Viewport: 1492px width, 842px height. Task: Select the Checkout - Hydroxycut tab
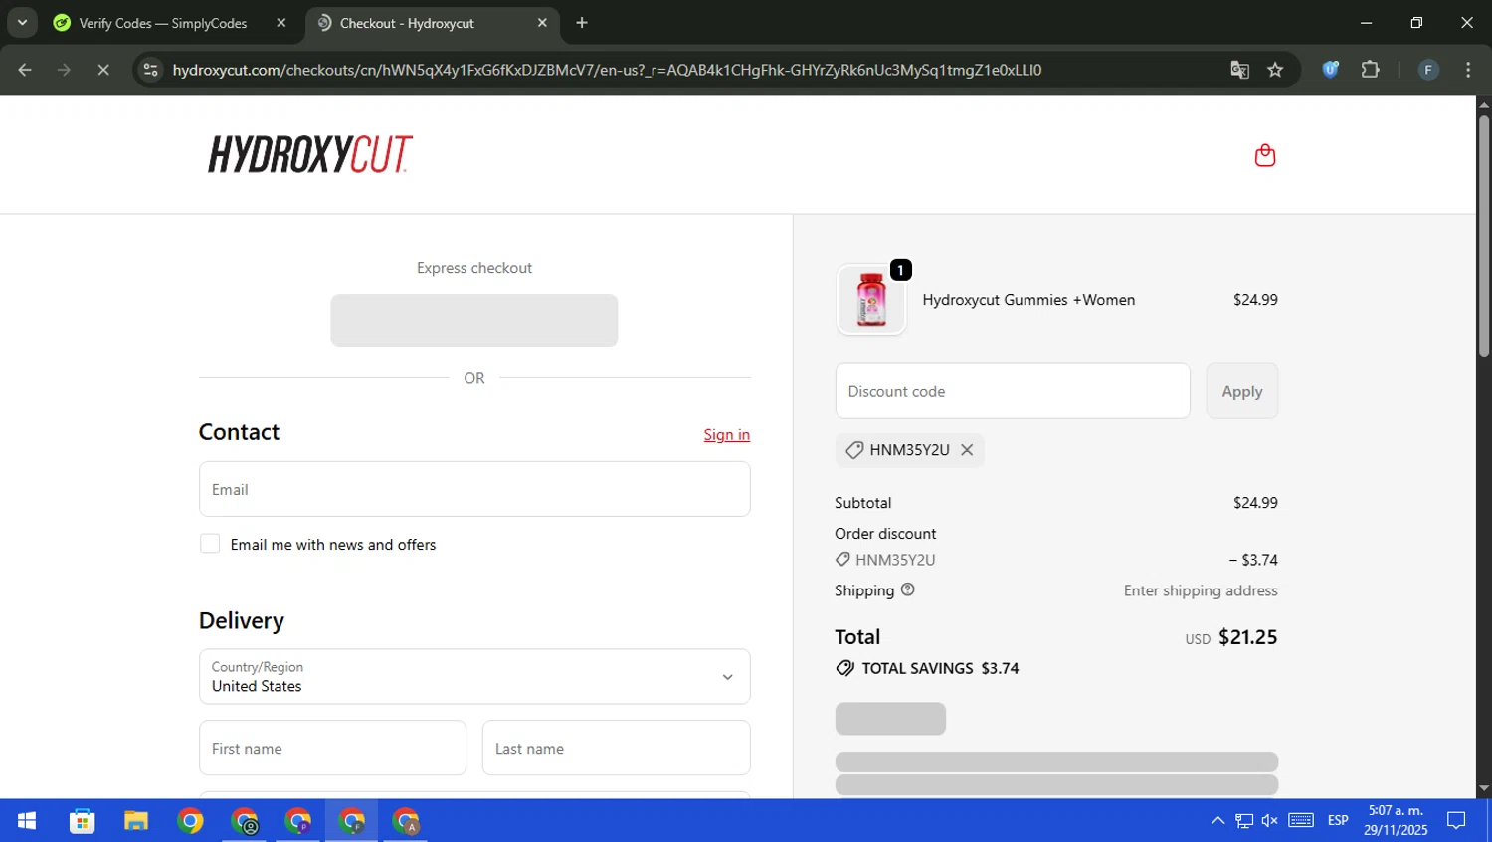coord(406,23)
